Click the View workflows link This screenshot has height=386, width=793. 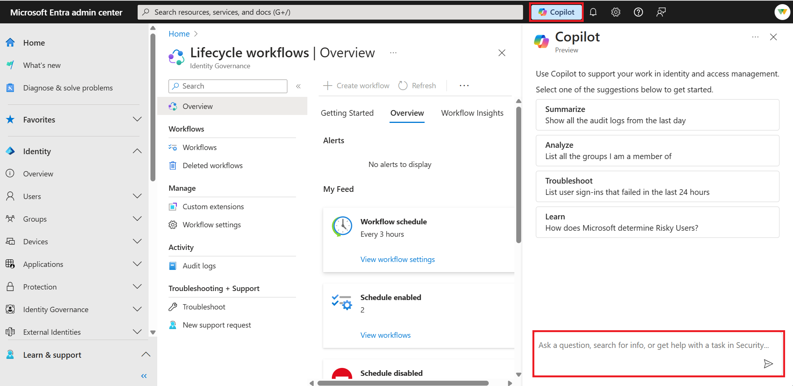(385, 335)
